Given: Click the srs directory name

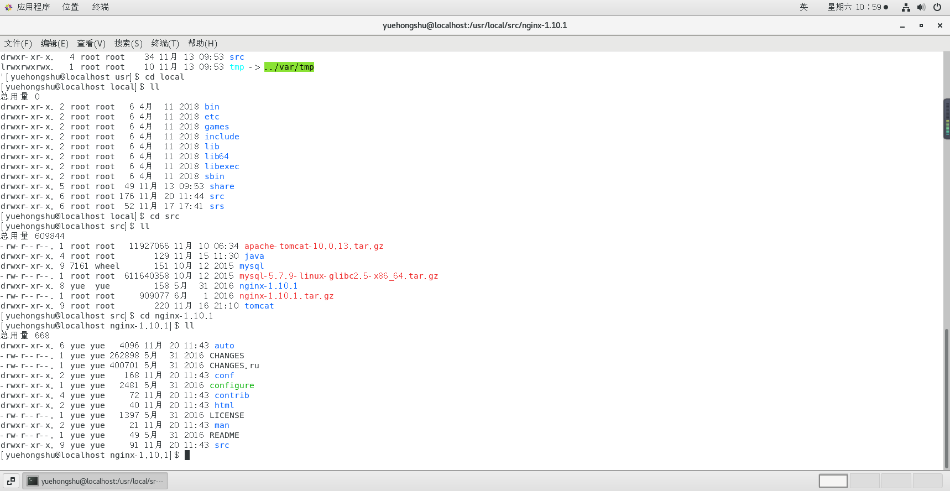Looking at the screenshot, I should [217, 206].
